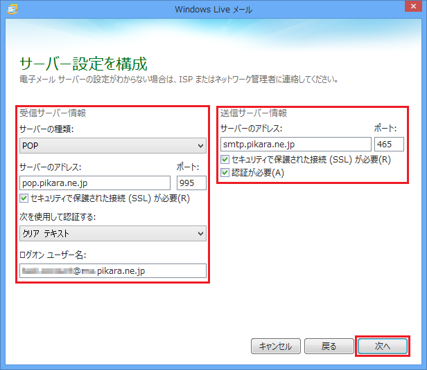Click the incoming port field 995
Viewport: 427px width, 370px height.
191,183
